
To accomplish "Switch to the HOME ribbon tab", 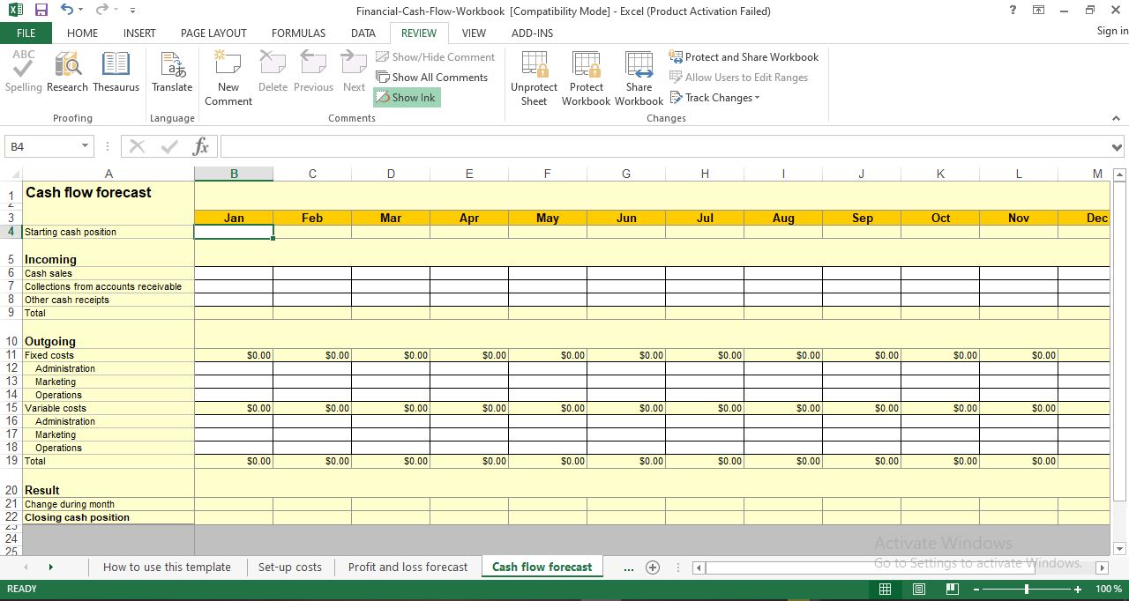I will click(x=83, y=33).
